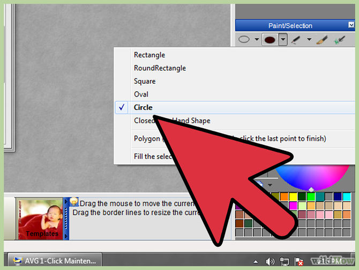Open small dropdown arrow left of color wheel
The height and width of the screenshot is (270, 359).
(x=270, y=185)
